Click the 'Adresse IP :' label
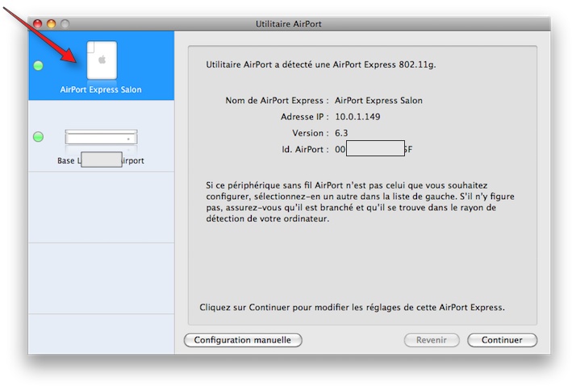 [304, 117]
